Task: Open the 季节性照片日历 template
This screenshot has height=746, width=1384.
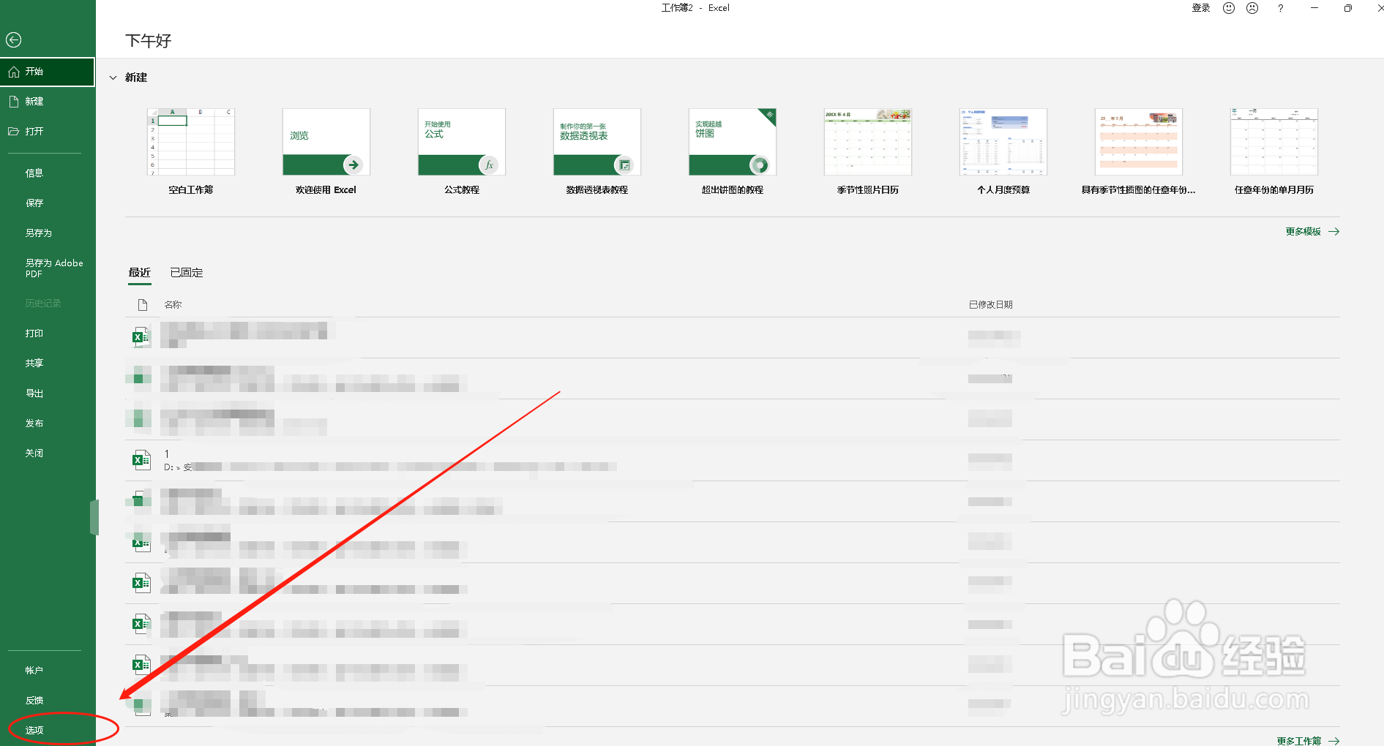Action: point(868,142)
